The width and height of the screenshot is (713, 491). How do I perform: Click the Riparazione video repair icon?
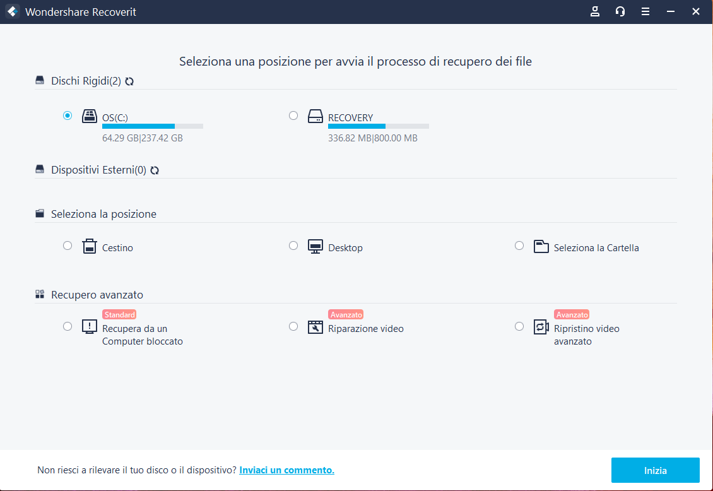coord(315,327)
